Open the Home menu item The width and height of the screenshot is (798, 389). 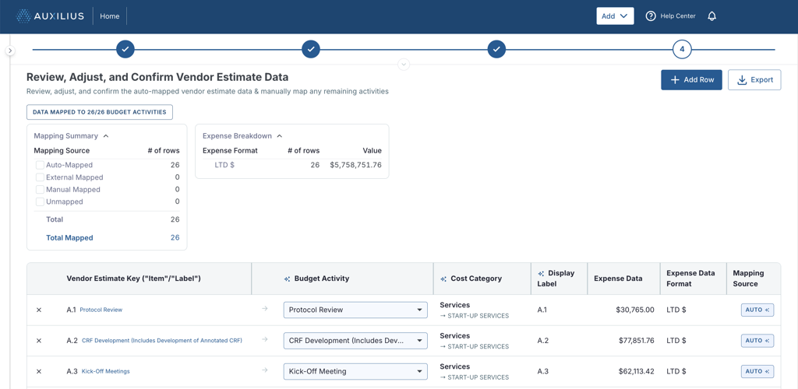pos(109,16)
